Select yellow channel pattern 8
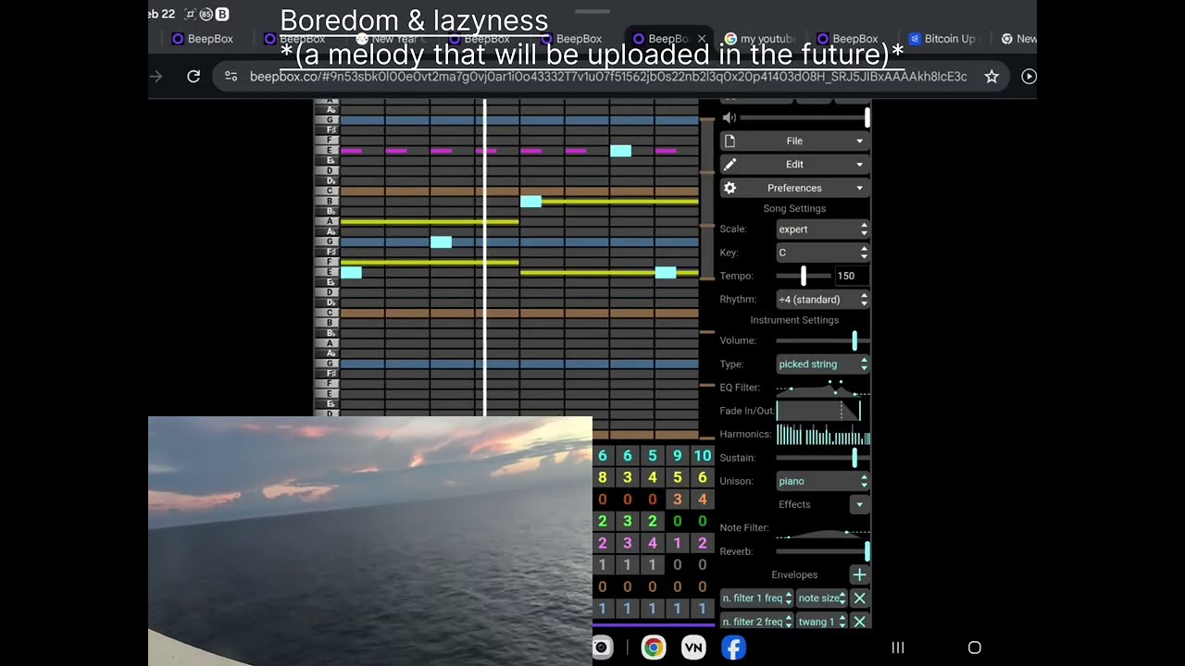Screen dimensions: 1185x666 tap(603, 477)
